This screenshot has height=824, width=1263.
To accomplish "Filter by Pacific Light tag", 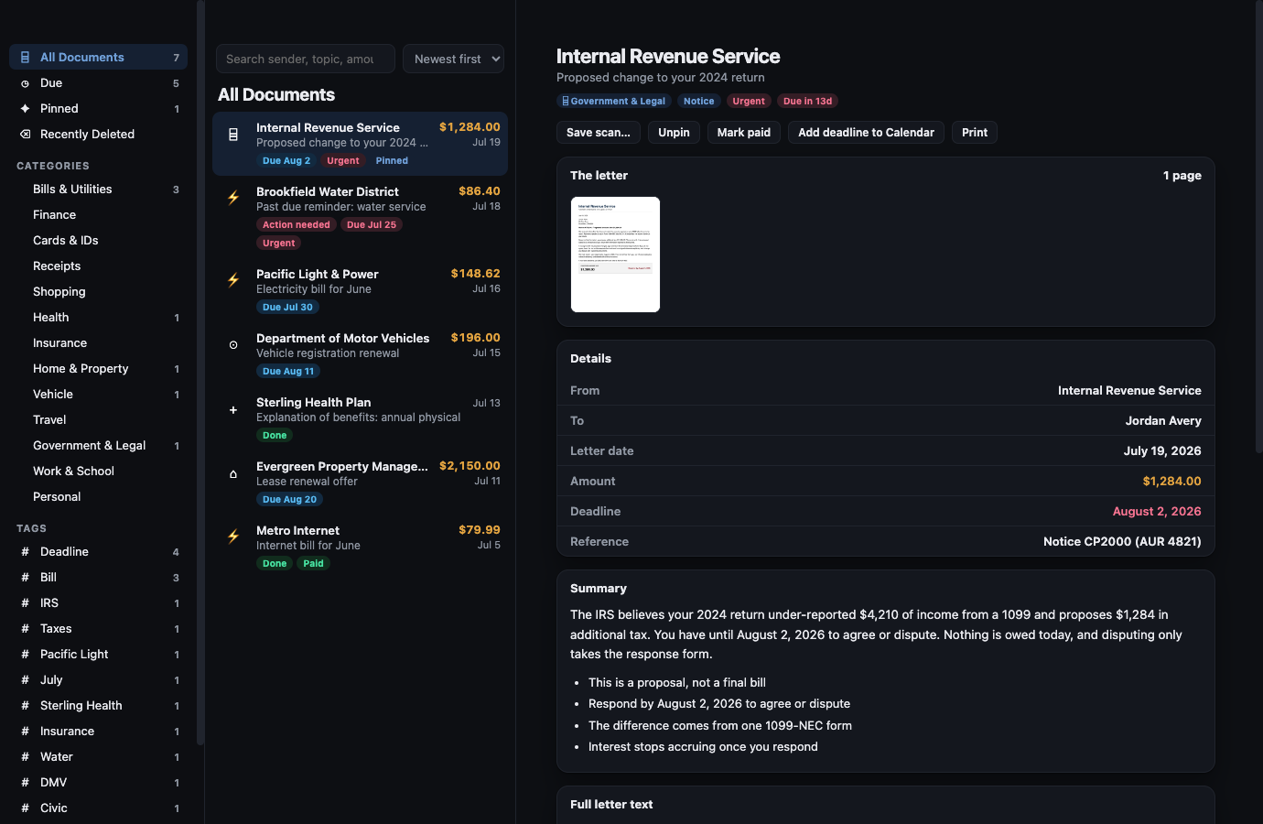I will click(x=98, y=654).
